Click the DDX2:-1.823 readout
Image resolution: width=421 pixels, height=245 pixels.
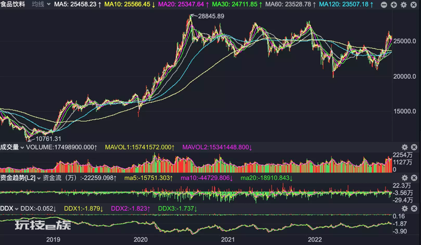[x=130, y=208]
